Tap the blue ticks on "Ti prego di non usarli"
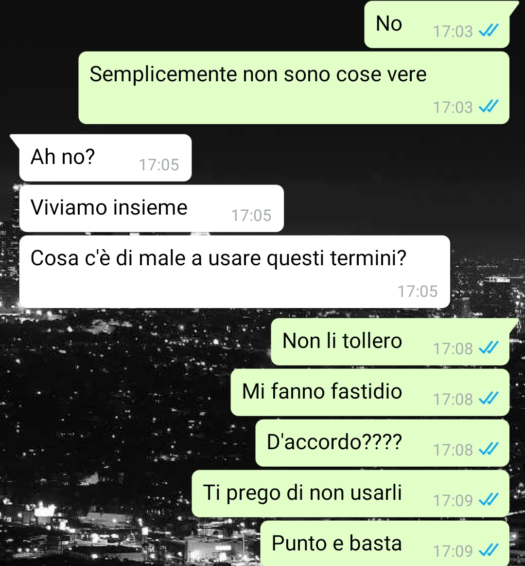Screen dimensions: 525x566 [489, 500]
